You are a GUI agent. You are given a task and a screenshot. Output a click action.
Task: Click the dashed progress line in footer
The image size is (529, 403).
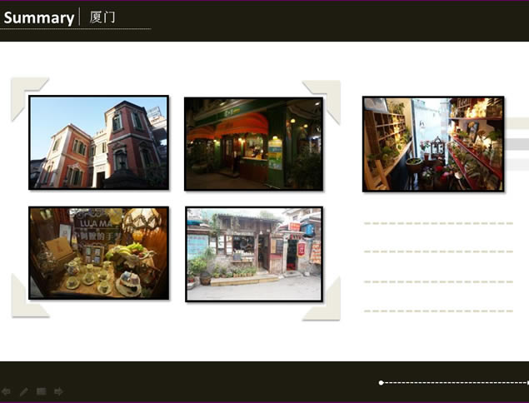[457, 383]
